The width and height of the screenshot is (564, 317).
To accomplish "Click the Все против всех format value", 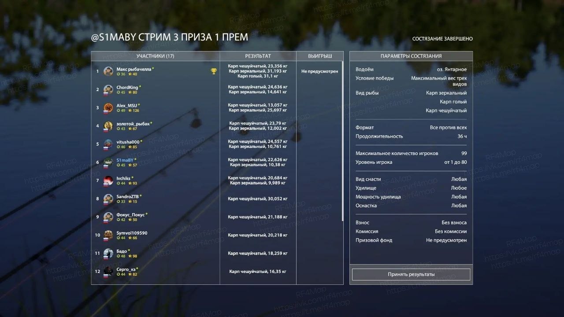I will point(448,128).
